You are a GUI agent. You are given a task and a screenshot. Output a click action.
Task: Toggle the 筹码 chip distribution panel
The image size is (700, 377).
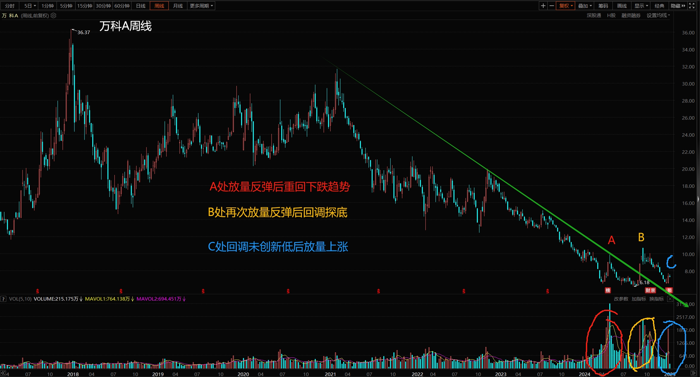(603, 6)
